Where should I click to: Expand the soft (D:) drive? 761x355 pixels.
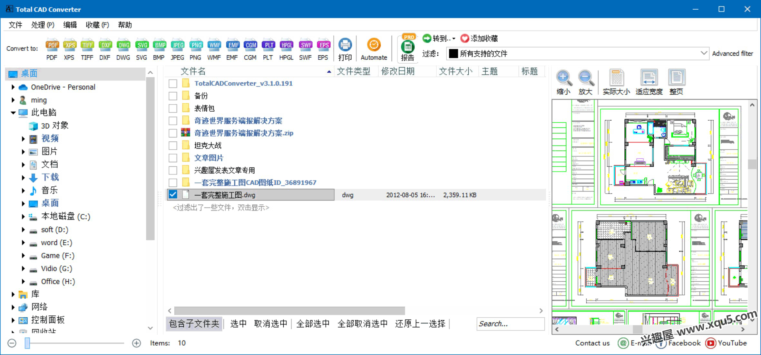click(23, 229)
